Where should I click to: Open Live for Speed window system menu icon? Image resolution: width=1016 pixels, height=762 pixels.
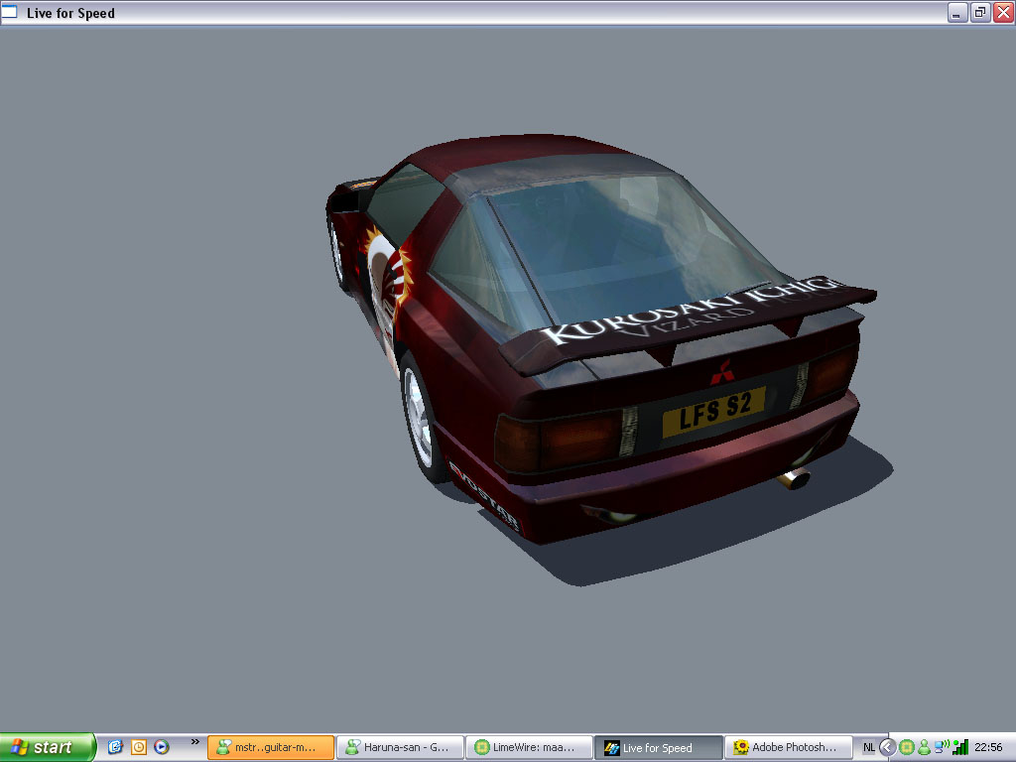[x=10, y=12]
